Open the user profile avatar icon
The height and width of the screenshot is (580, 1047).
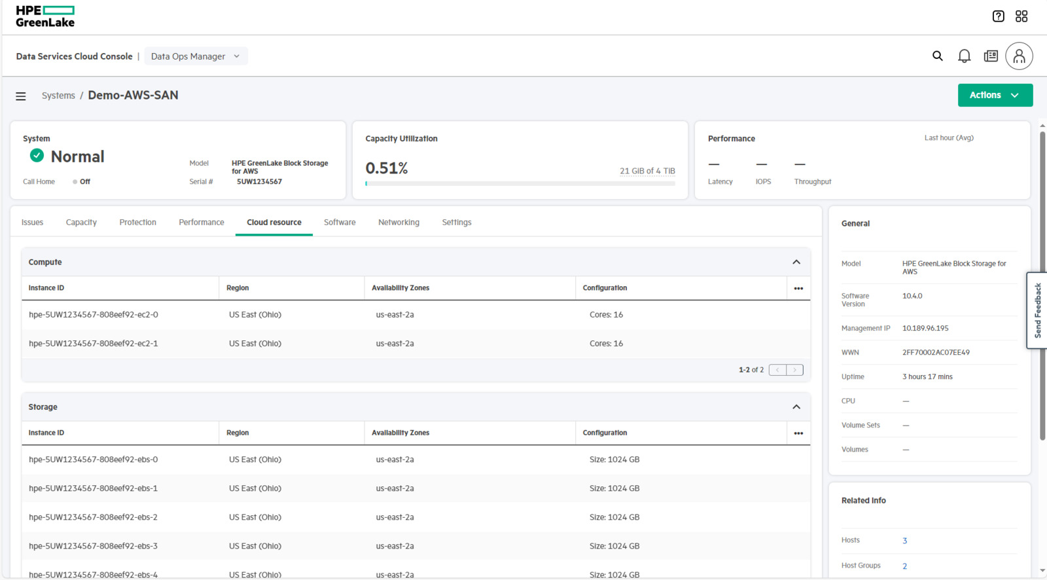(x=1019, y=56)
